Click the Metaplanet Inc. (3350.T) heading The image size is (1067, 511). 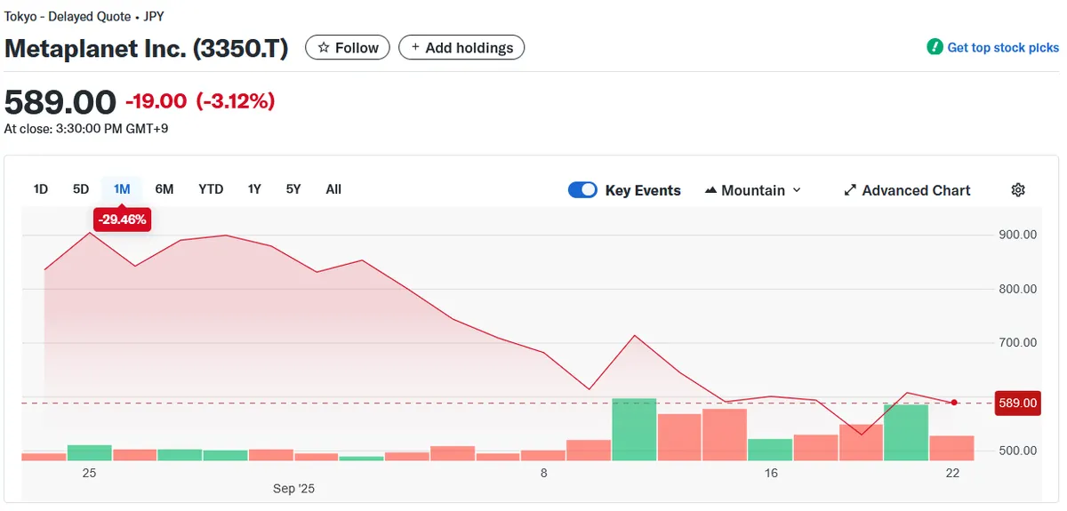click(147, 48)
